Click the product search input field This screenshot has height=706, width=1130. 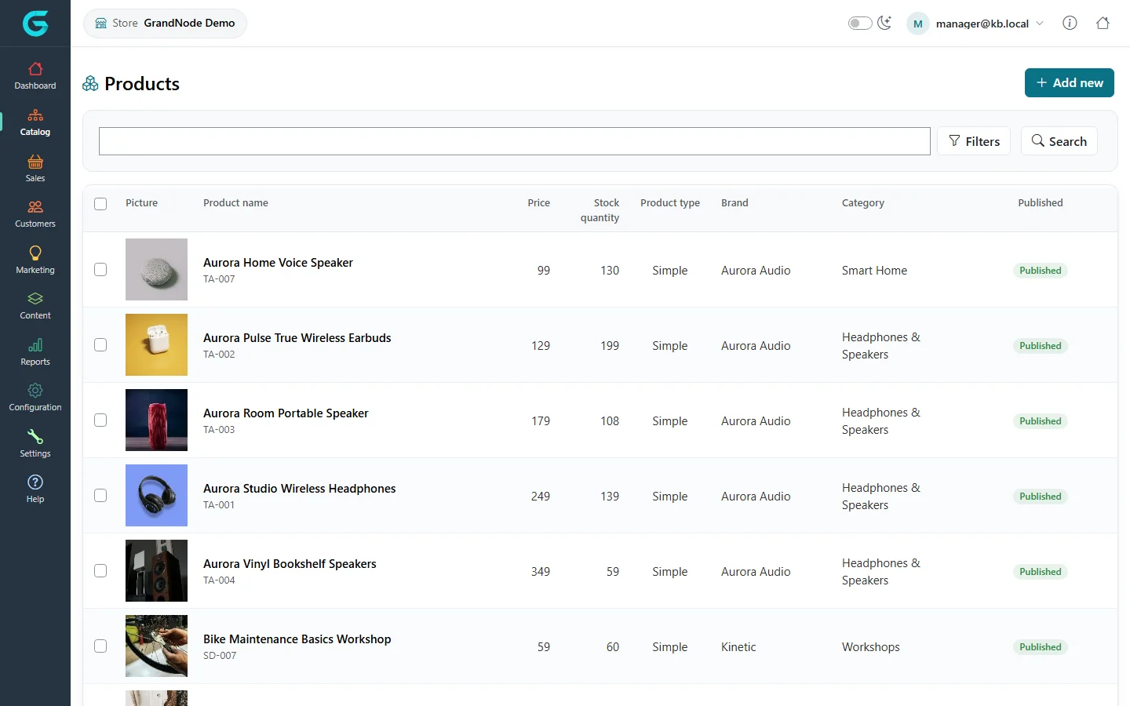(514, 141)
